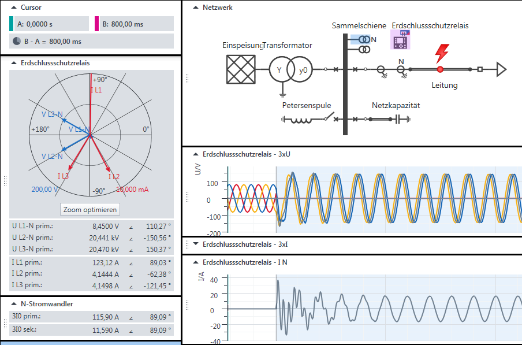The height and width of the screenshot is (345, 522).
Task: Expand the Erdschlussschutzrelais 3xI chart
Action: point(196,244)
